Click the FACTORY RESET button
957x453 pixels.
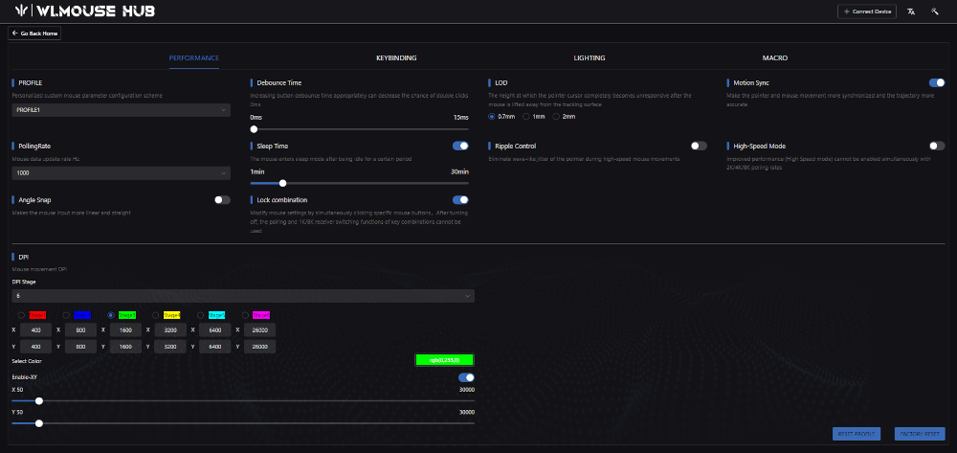[919, 434]
